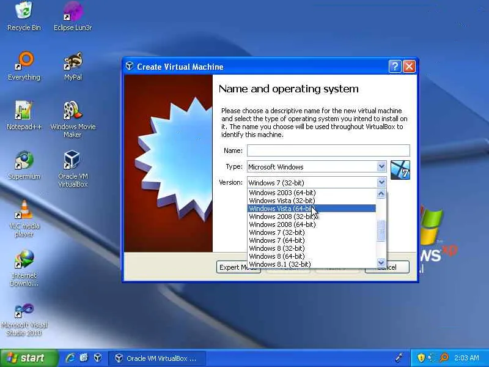Select the Oracle VM VirtualBox taskbar button

click(x=156, y=358)
